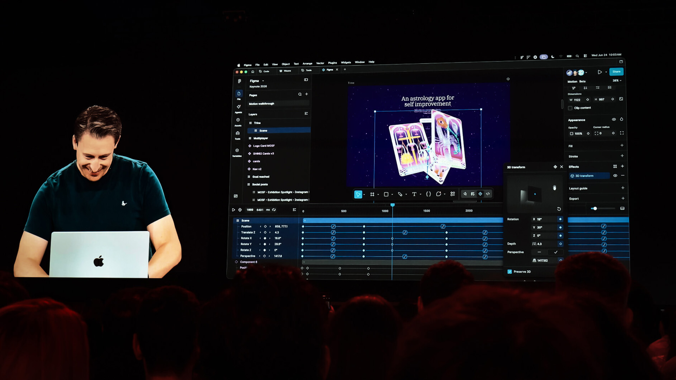
Task: Select the Pen tool
Action: 400,194
